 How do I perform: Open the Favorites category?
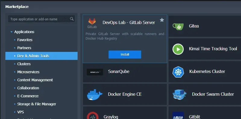point(25,40)
